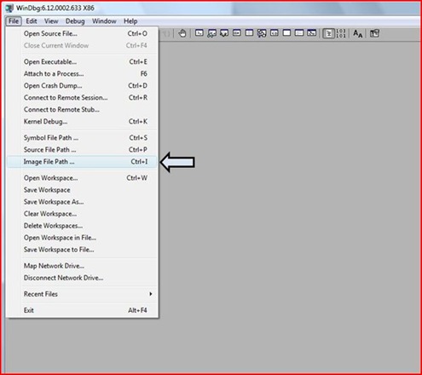
Task: Click the 101 binary Source mode off icon
Action: [341, 33]
